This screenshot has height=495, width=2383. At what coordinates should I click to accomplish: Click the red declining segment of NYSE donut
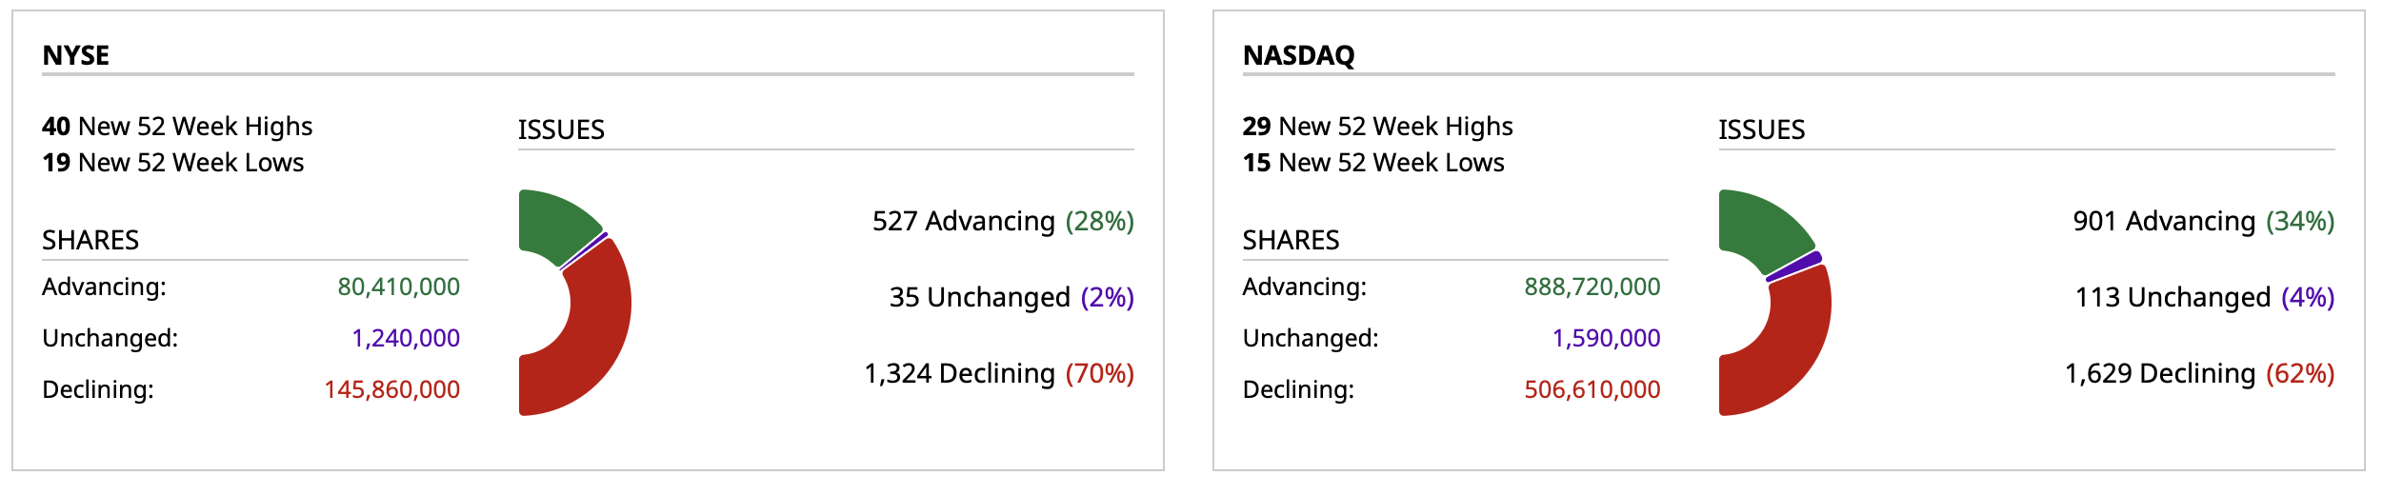pos(592,333)
